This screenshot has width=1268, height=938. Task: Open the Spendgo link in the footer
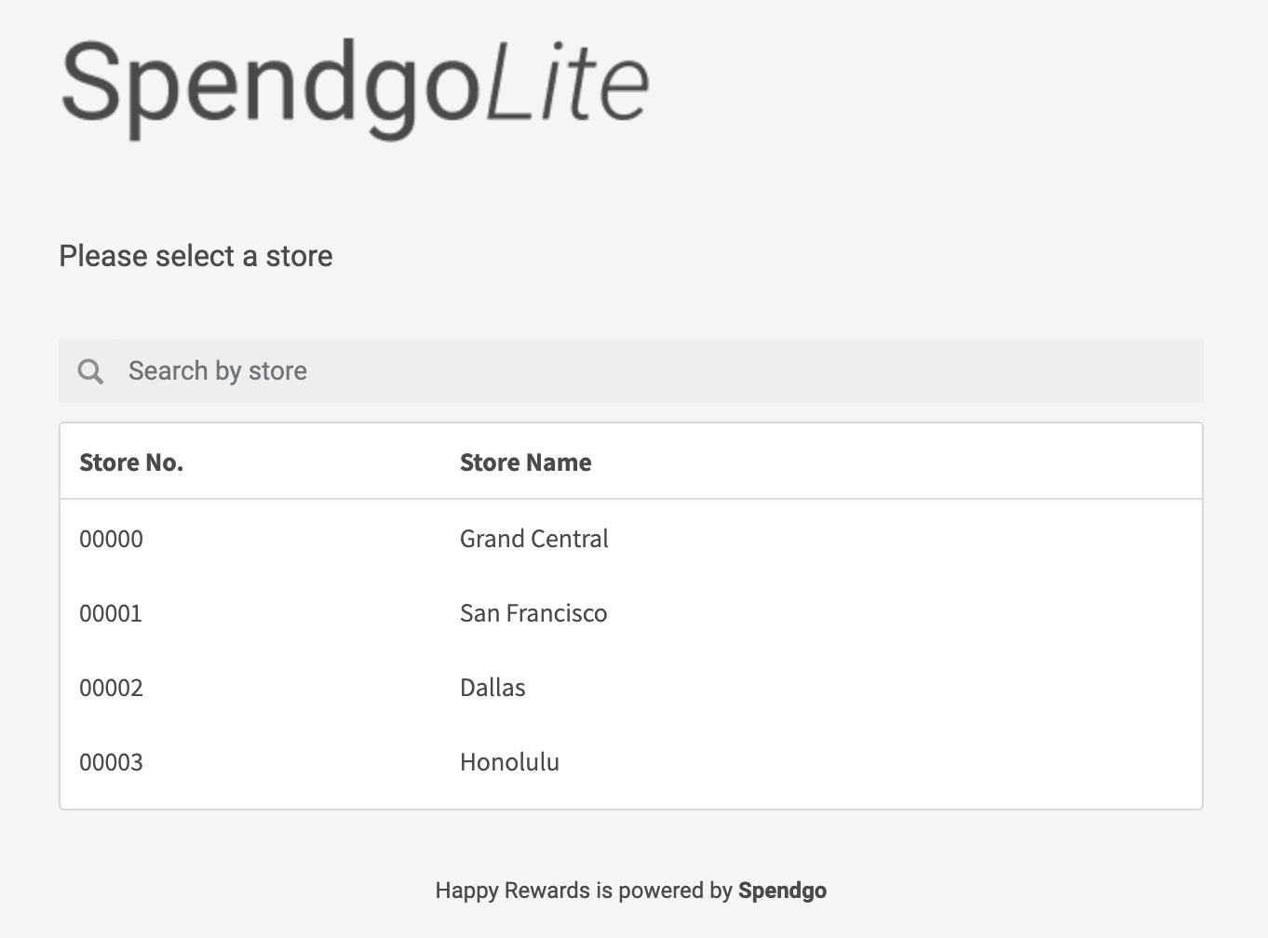point(782,891)
